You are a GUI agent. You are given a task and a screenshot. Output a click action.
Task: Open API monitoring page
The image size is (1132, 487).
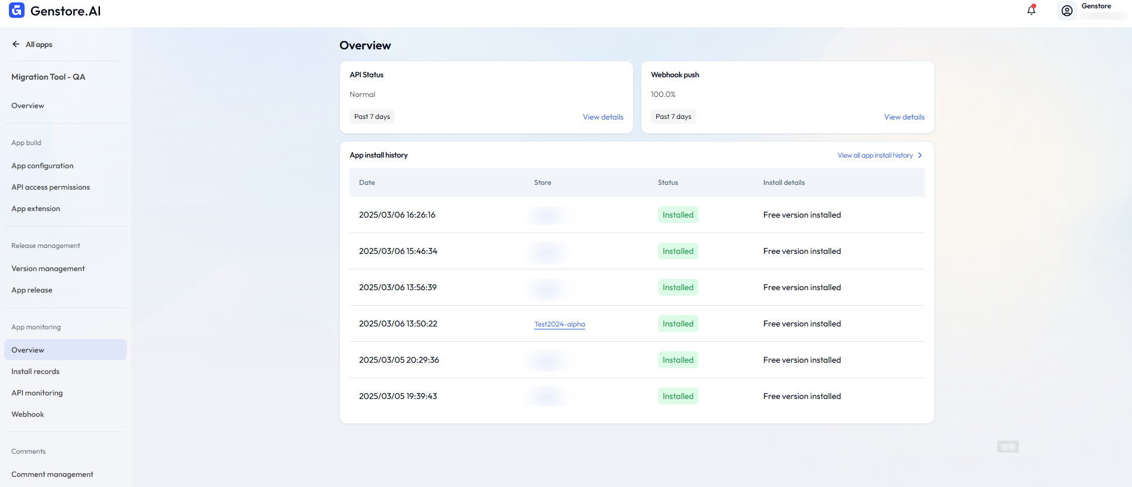click(x=37, y=393)
